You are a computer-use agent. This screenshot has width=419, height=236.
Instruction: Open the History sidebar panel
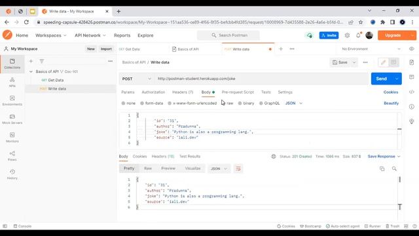[12, 174]
